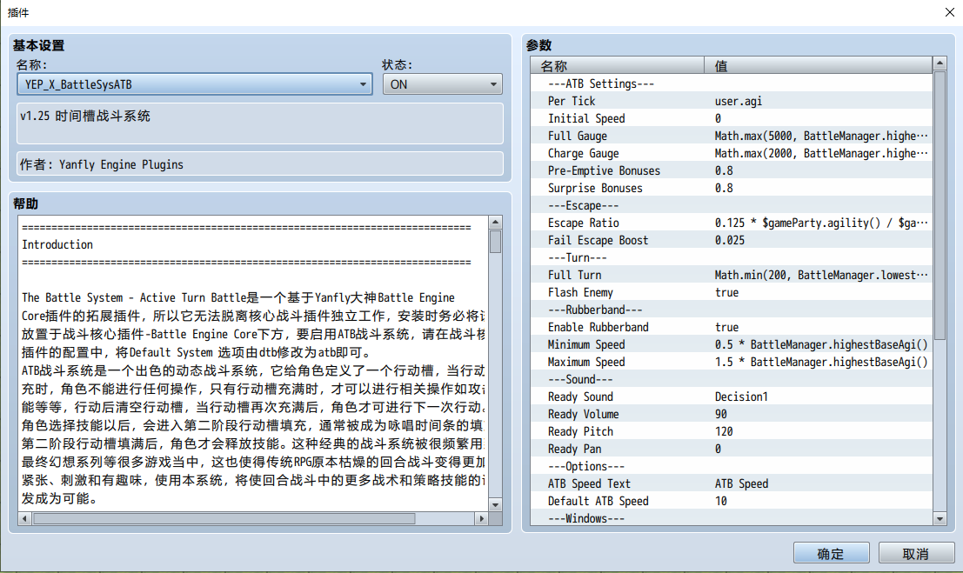Click the 取消 button

tap(916, 553)
